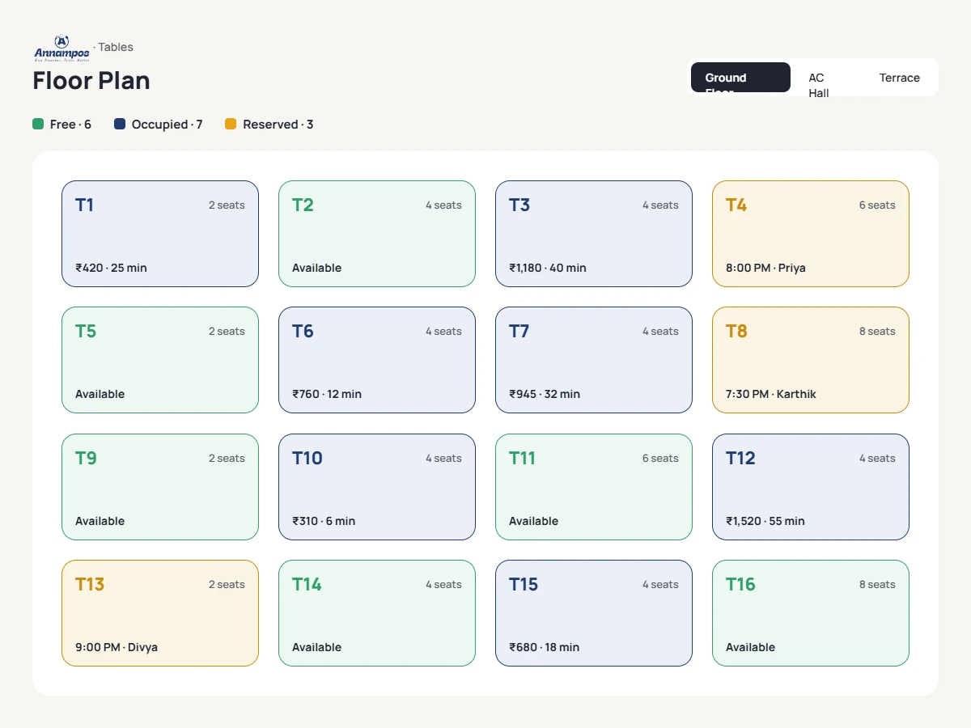Open table T7 card
Image resolution: width=971 pixels, height=728 pixels.
click(x=594, y=360)
